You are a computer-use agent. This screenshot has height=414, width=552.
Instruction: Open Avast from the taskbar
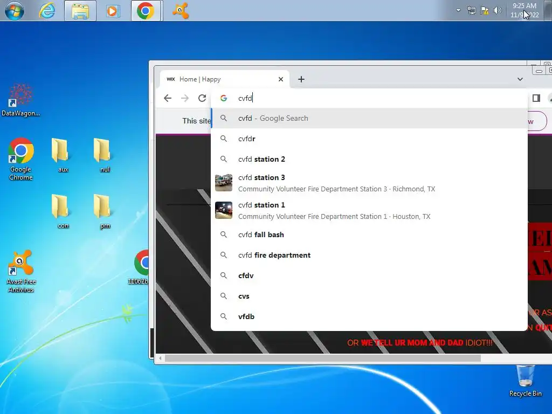pyautogui.click(x=180, y=11)
